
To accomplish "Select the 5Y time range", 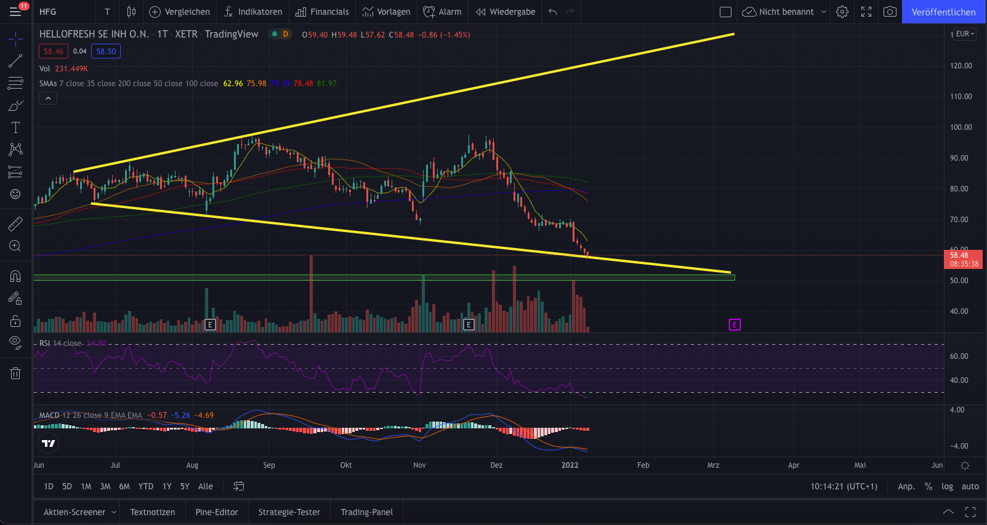I will pyautogui.click(x=185, y=486).
